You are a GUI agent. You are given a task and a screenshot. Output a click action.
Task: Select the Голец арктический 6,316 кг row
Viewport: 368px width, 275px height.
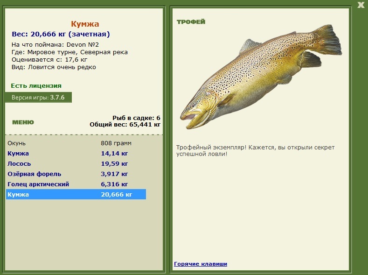coord(76,184)
